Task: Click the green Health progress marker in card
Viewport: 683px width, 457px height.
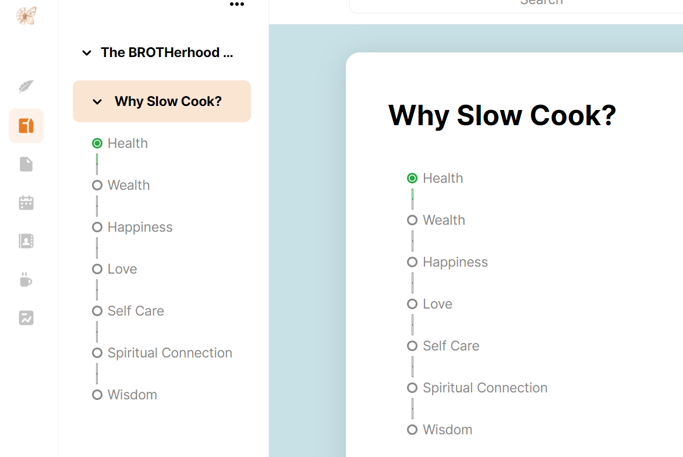Action: [x=412, y=178]
